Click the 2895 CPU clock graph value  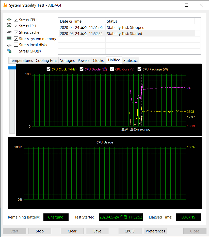190,112
